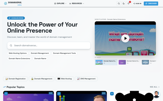Click the notepad icon on Domain Registration
The image size is (163, 101).
[7, 79]
